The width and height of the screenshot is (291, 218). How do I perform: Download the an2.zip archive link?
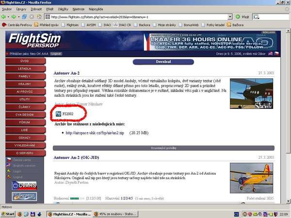coord(95,133)
